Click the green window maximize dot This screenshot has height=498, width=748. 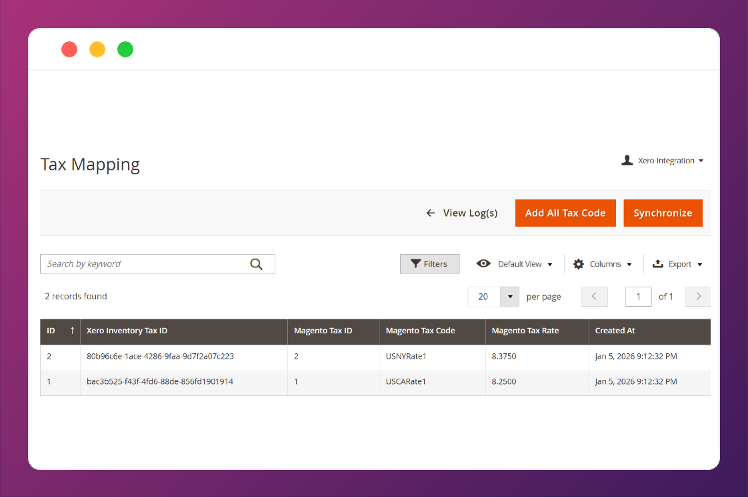[125, 49]
